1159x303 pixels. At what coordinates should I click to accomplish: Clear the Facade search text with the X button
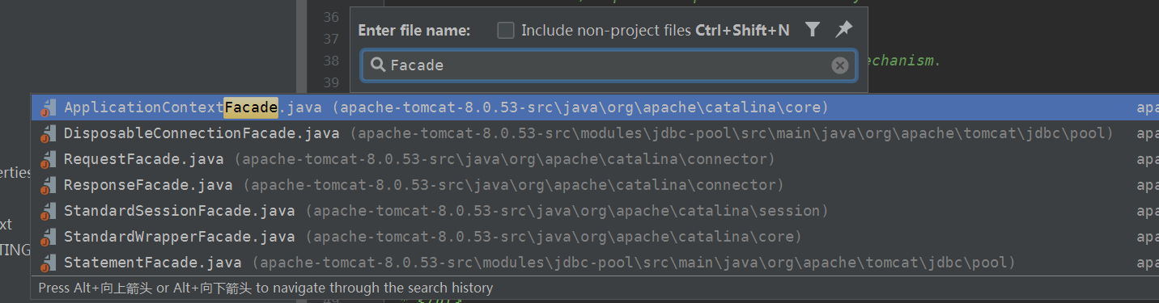tap(840, 65)
